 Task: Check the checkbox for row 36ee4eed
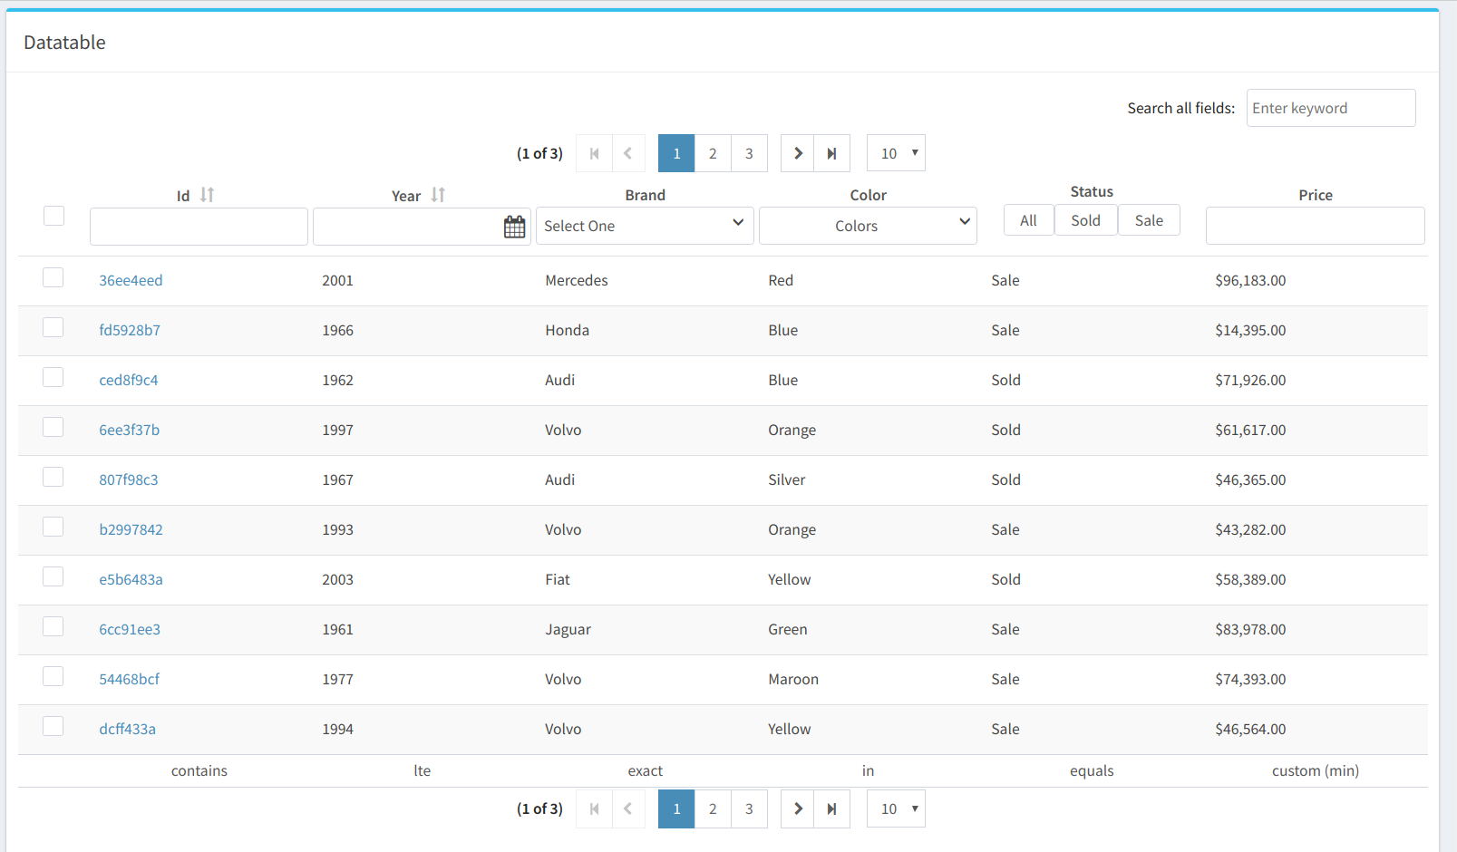coord(53,277)
